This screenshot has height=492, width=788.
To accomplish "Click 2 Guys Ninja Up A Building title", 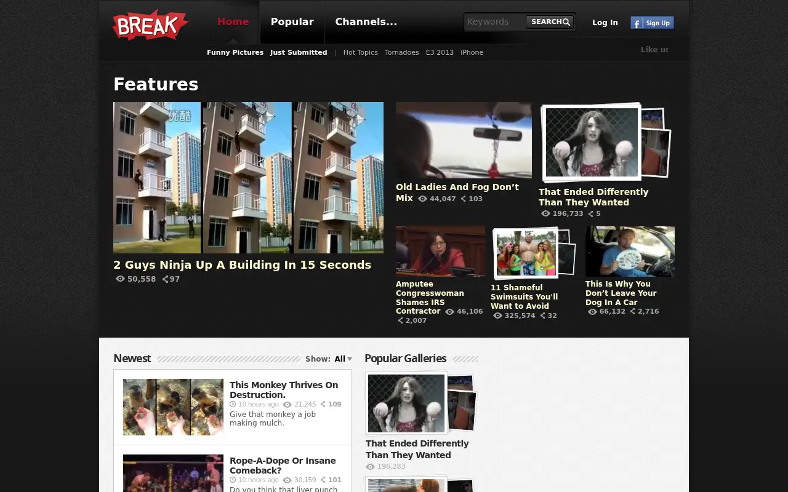I will point(242,265).
